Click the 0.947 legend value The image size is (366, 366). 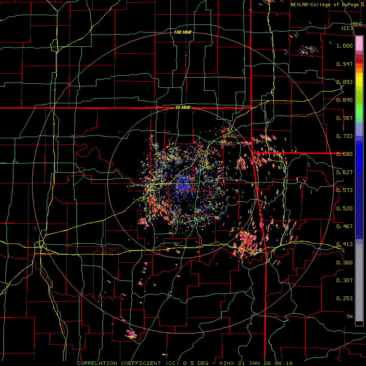pyautogui.click(x=344, y=64)
